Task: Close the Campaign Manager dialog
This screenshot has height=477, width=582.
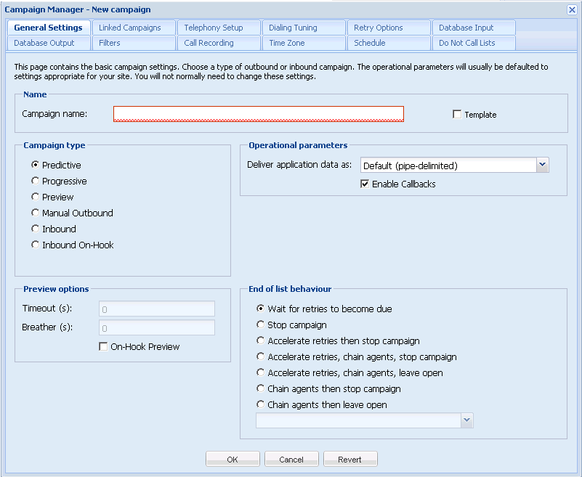Action: (x=572, y=9)
